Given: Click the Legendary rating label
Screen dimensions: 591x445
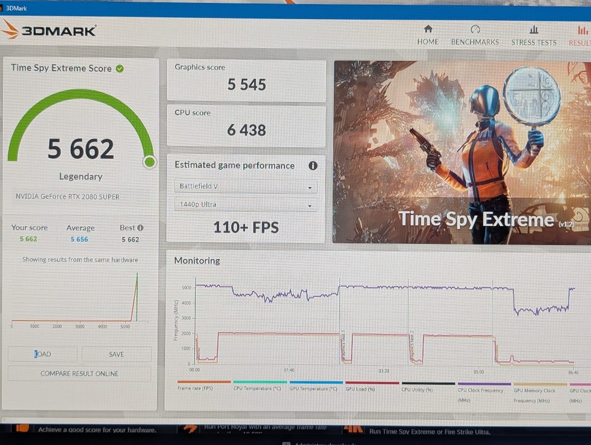Looking at the screenshot, I should 81,177.
